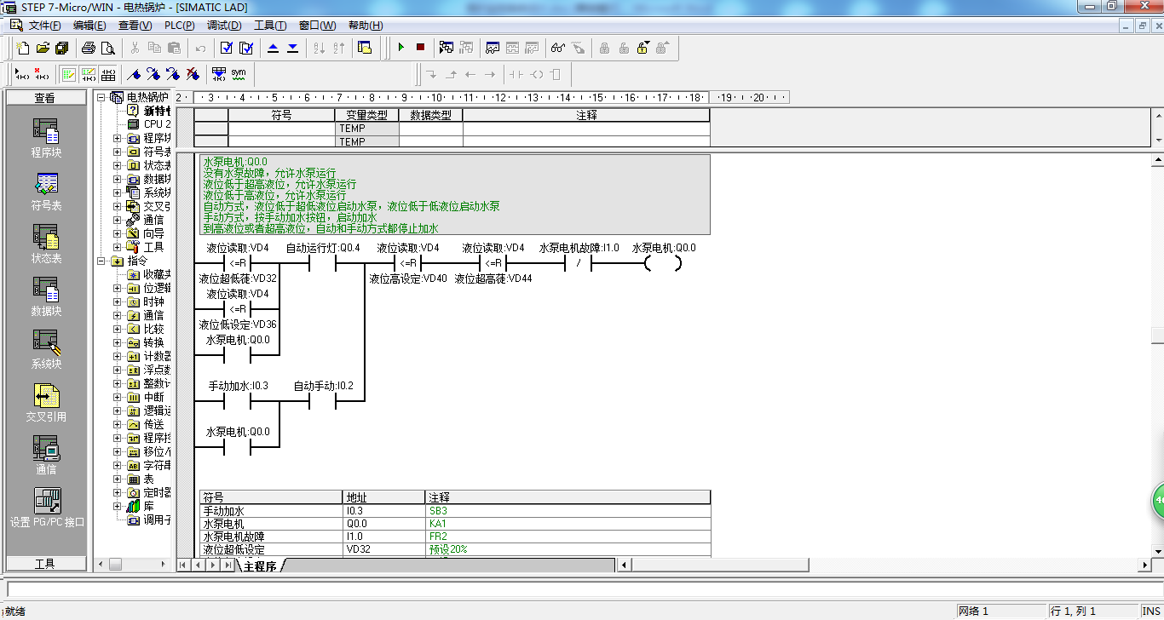Expand the 时钟 instruction node
Image resolution: width=1164 pixels, height=620 pixels.
pos(118,301)
